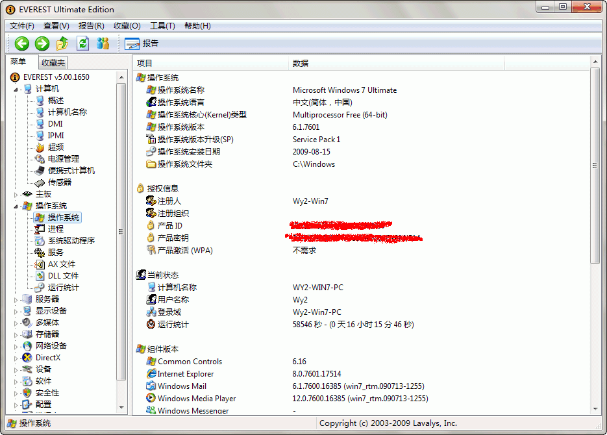
Task: Click the 产品 ID lock icon
Action: click(x=151, y=225)
